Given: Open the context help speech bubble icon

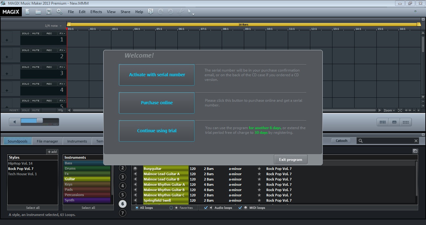Looking at the screenshot, I should coord(151,12).
